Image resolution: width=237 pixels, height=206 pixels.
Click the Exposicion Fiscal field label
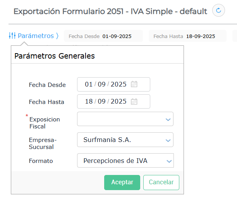click(x=45, y=123)
